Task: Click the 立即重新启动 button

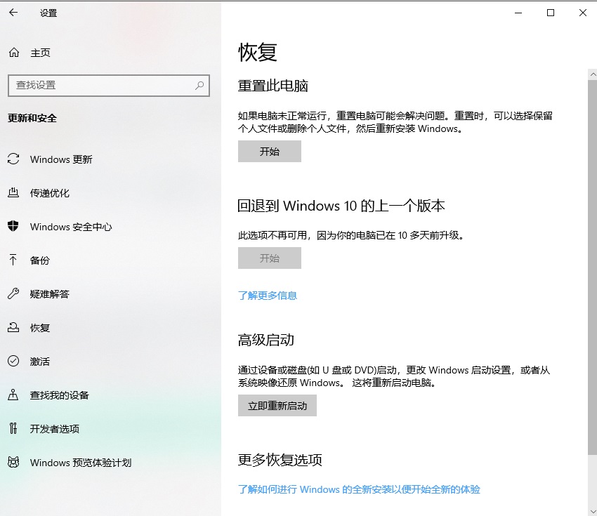Action: 277,406
